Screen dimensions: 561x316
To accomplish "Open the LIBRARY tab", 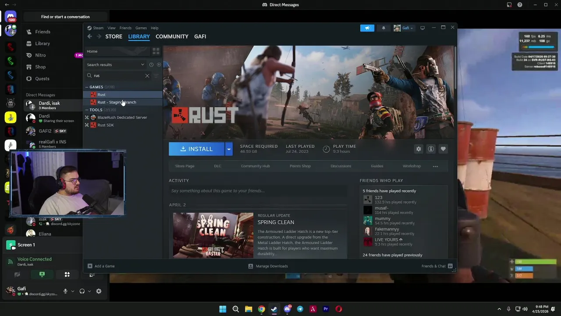I will click(x=139, y=36).
